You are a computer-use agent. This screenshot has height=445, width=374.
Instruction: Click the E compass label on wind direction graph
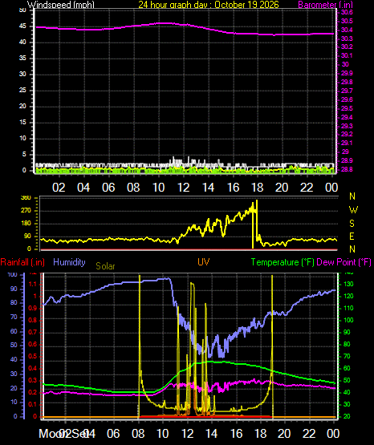(x=352, y=236)
